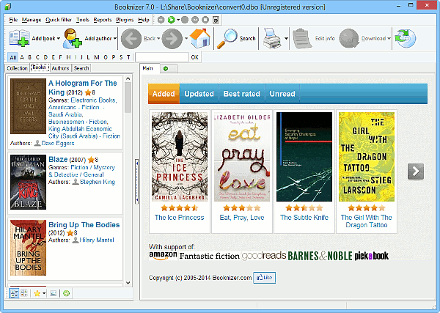Click the Add author icon
The width and height of the screenshot is (440, 313).
point(72,38)
